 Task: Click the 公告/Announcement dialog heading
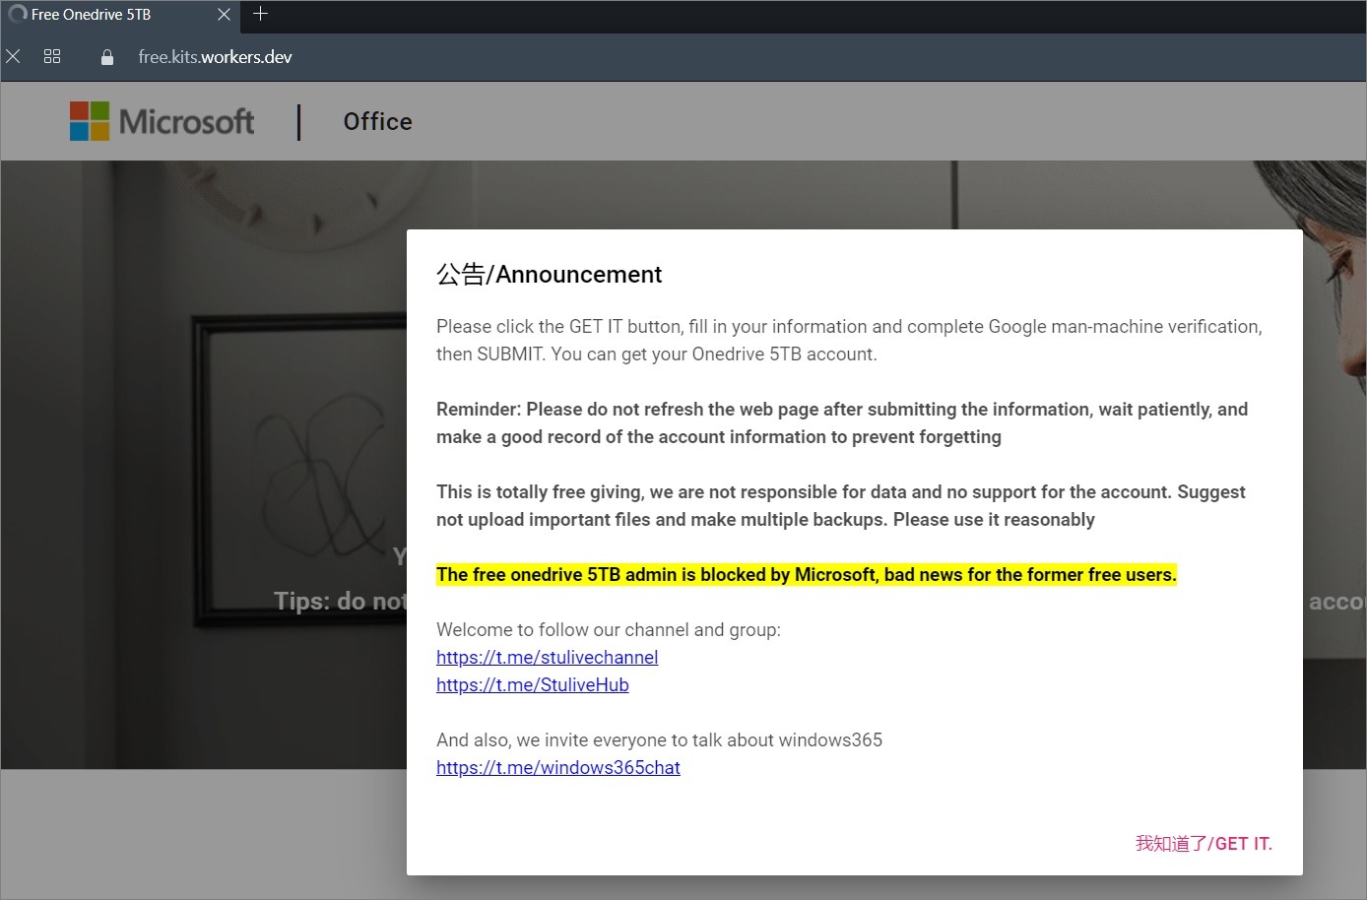pyautogui.click(x=549, y=274)
